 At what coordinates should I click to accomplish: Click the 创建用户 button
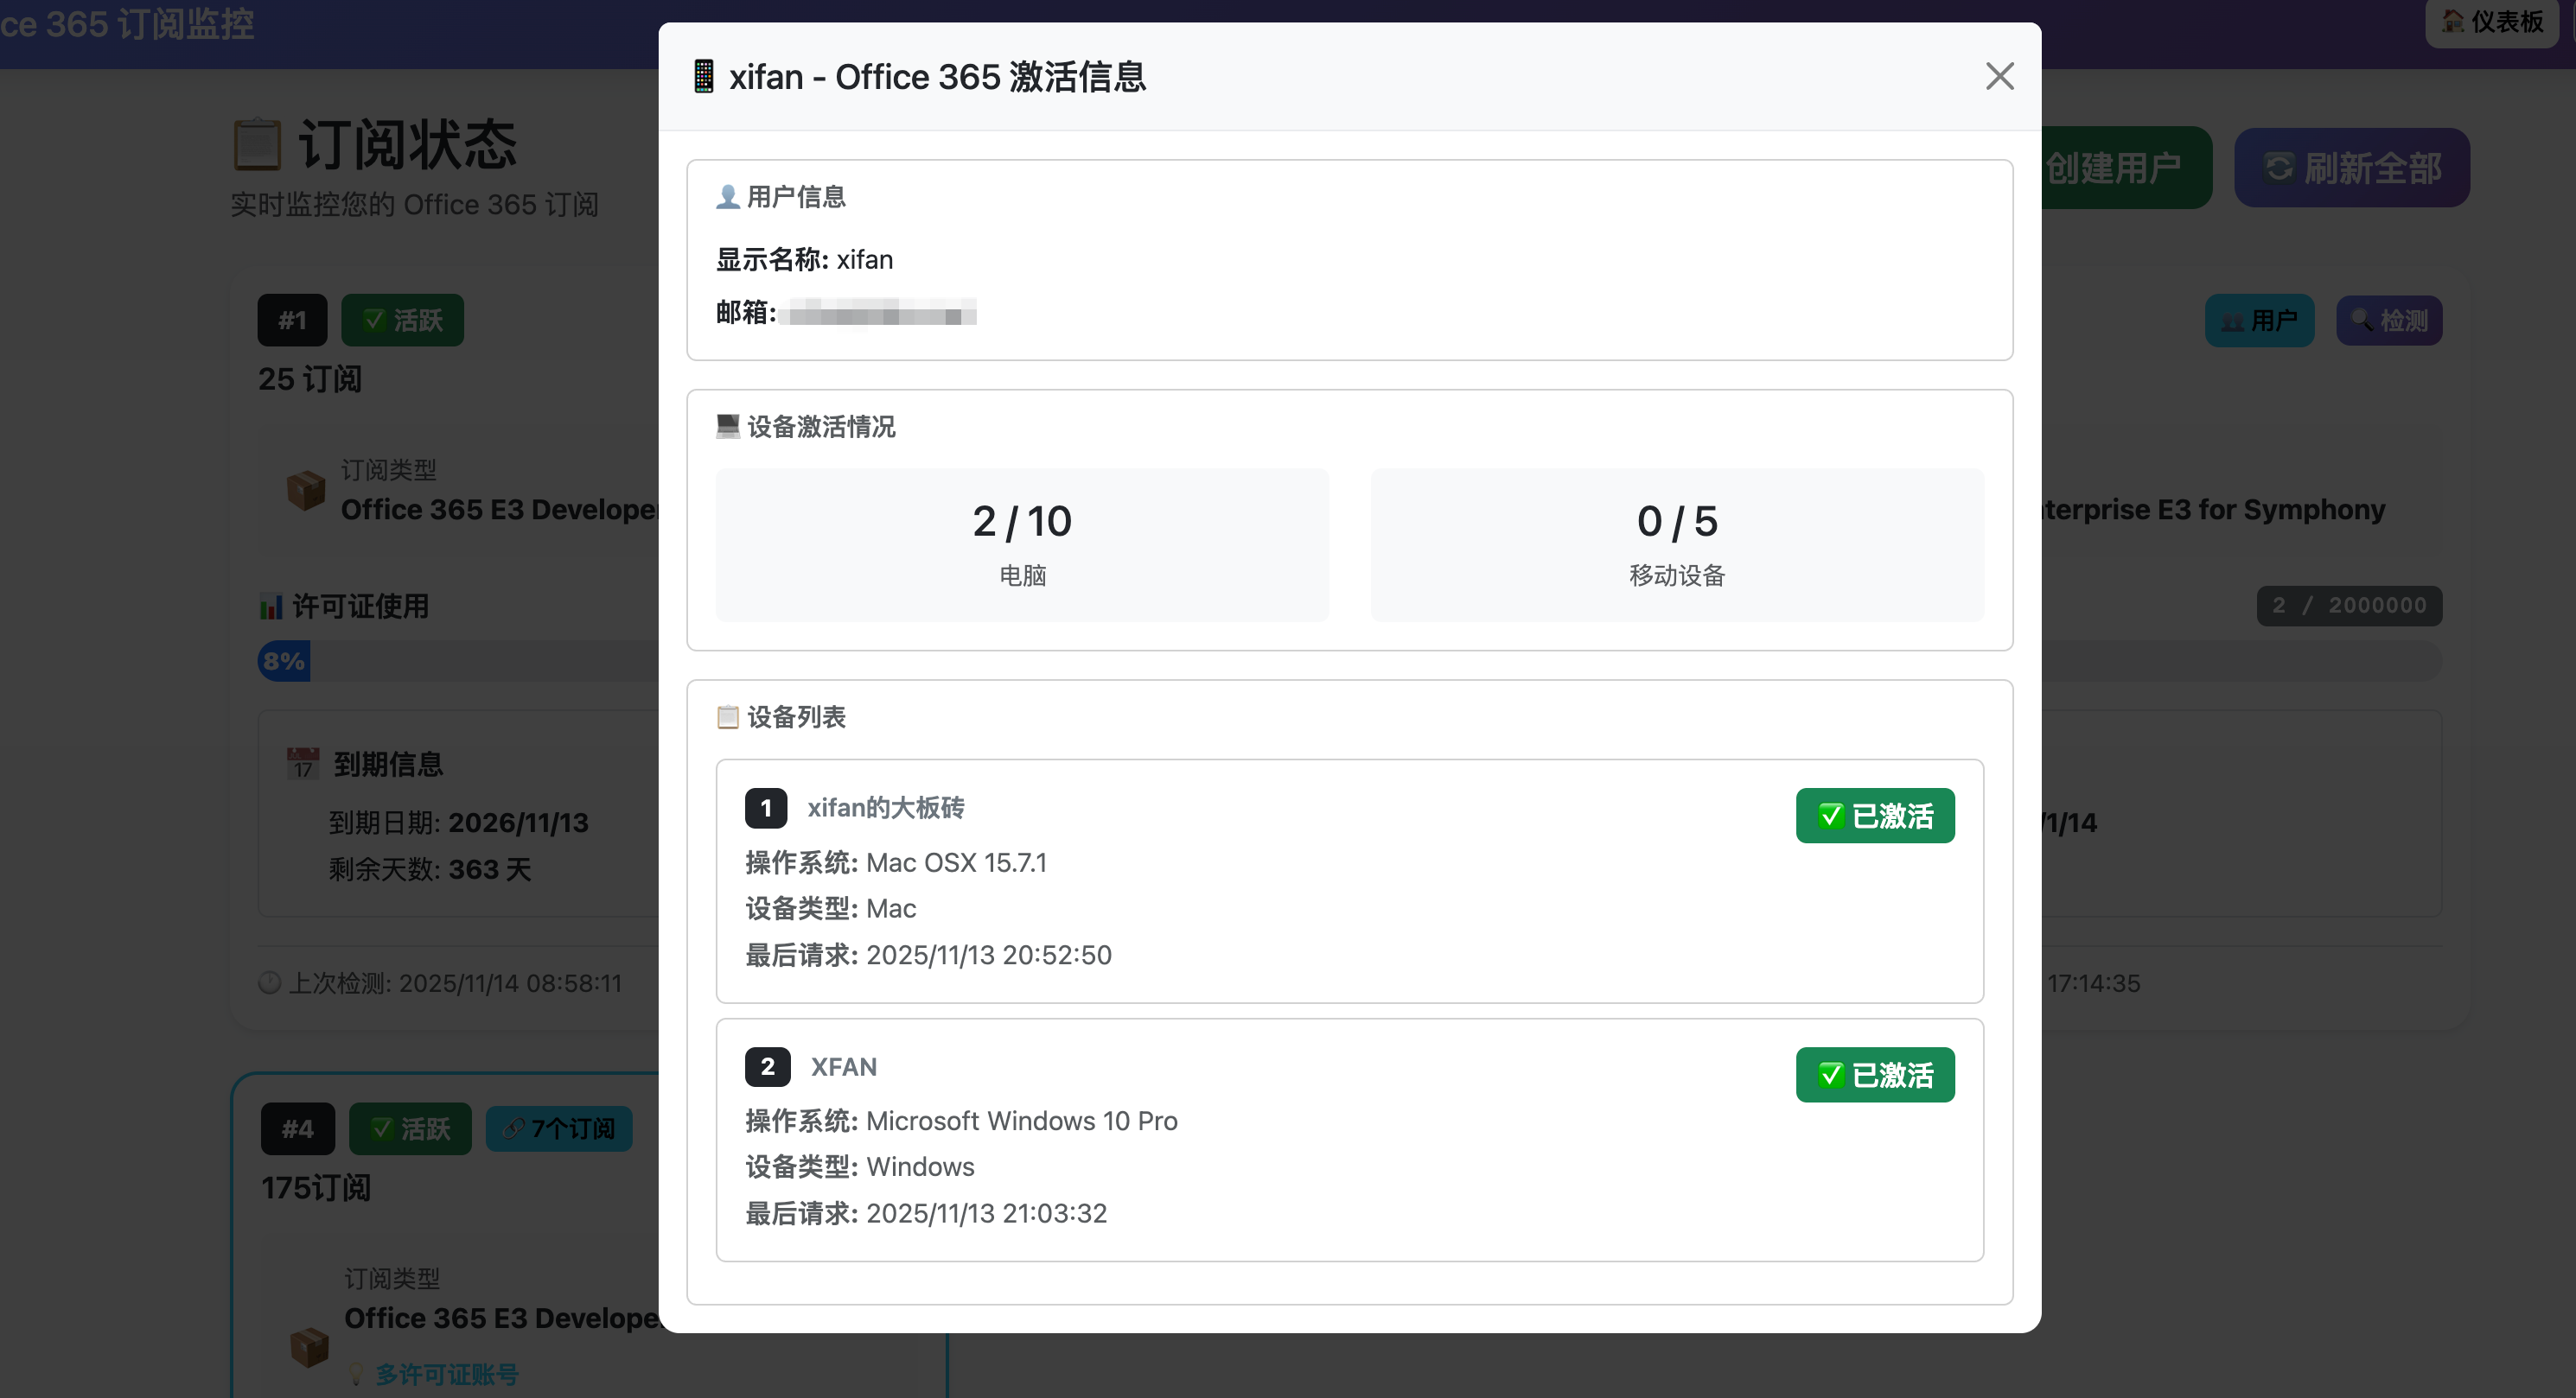tap(2125, 168)
